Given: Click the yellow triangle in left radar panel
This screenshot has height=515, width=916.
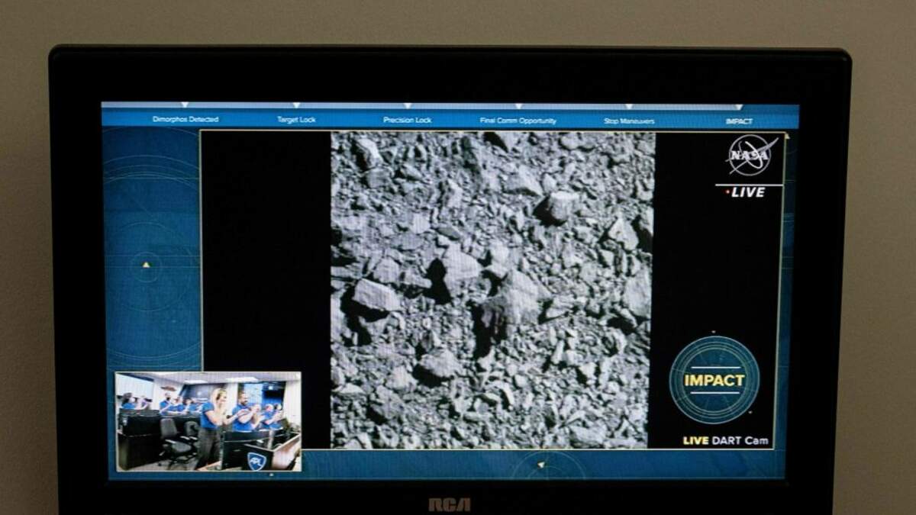Looking at the screenshot, I should [147, 265].
